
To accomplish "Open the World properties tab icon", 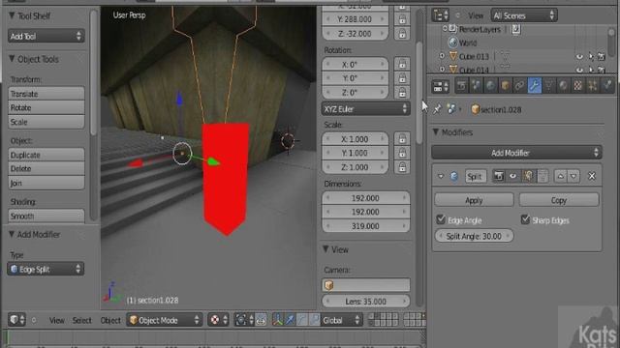I will click(491, 86).
